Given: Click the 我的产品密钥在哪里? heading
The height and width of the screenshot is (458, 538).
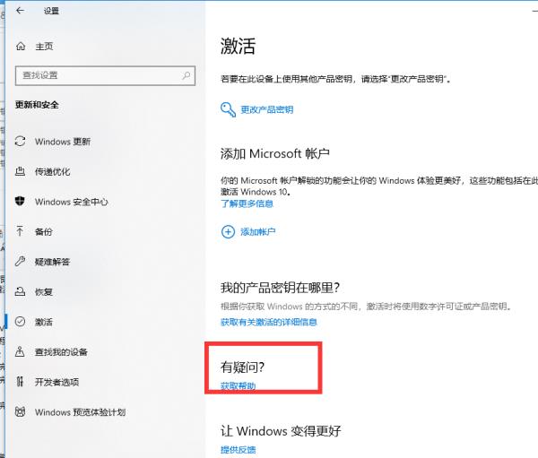Looking at the screenshot, I should click(x=280, y=288).
